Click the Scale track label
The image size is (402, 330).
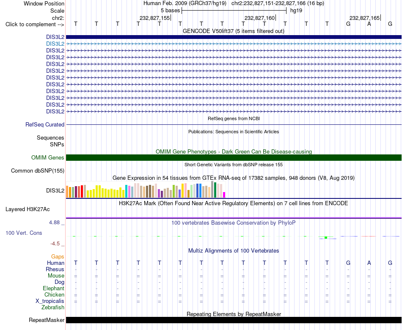click(x=57, y=11)
